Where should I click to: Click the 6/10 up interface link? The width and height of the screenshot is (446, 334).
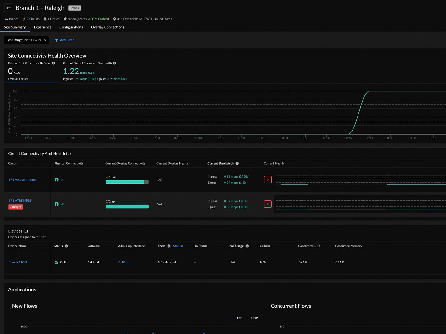coord(124,262)
